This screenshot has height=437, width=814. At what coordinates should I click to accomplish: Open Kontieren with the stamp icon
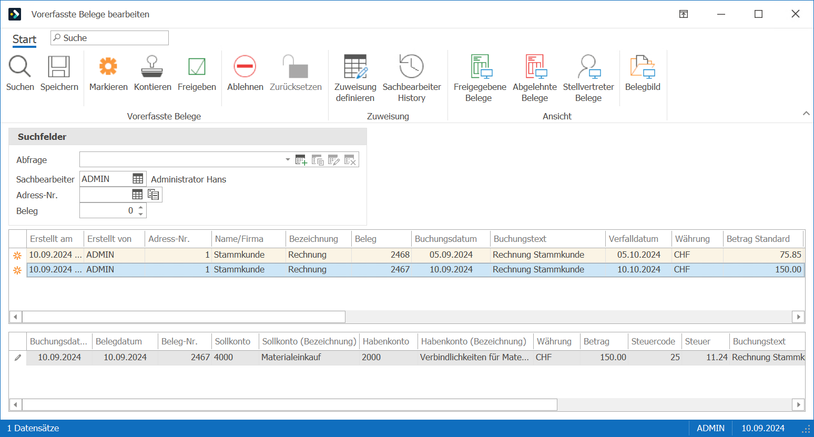[152, 67]
